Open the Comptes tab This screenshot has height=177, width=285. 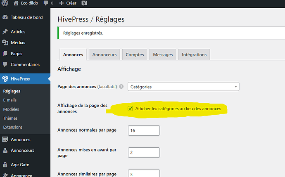(x=135, y=54)
